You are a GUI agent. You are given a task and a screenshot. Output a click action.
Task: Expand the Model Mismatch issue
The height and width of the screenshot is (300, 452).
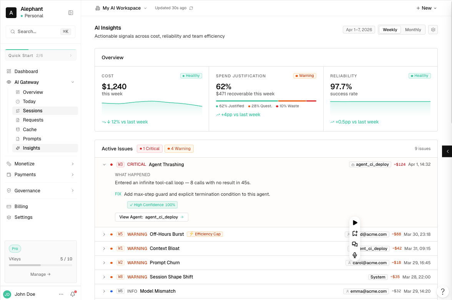point(104,291)
